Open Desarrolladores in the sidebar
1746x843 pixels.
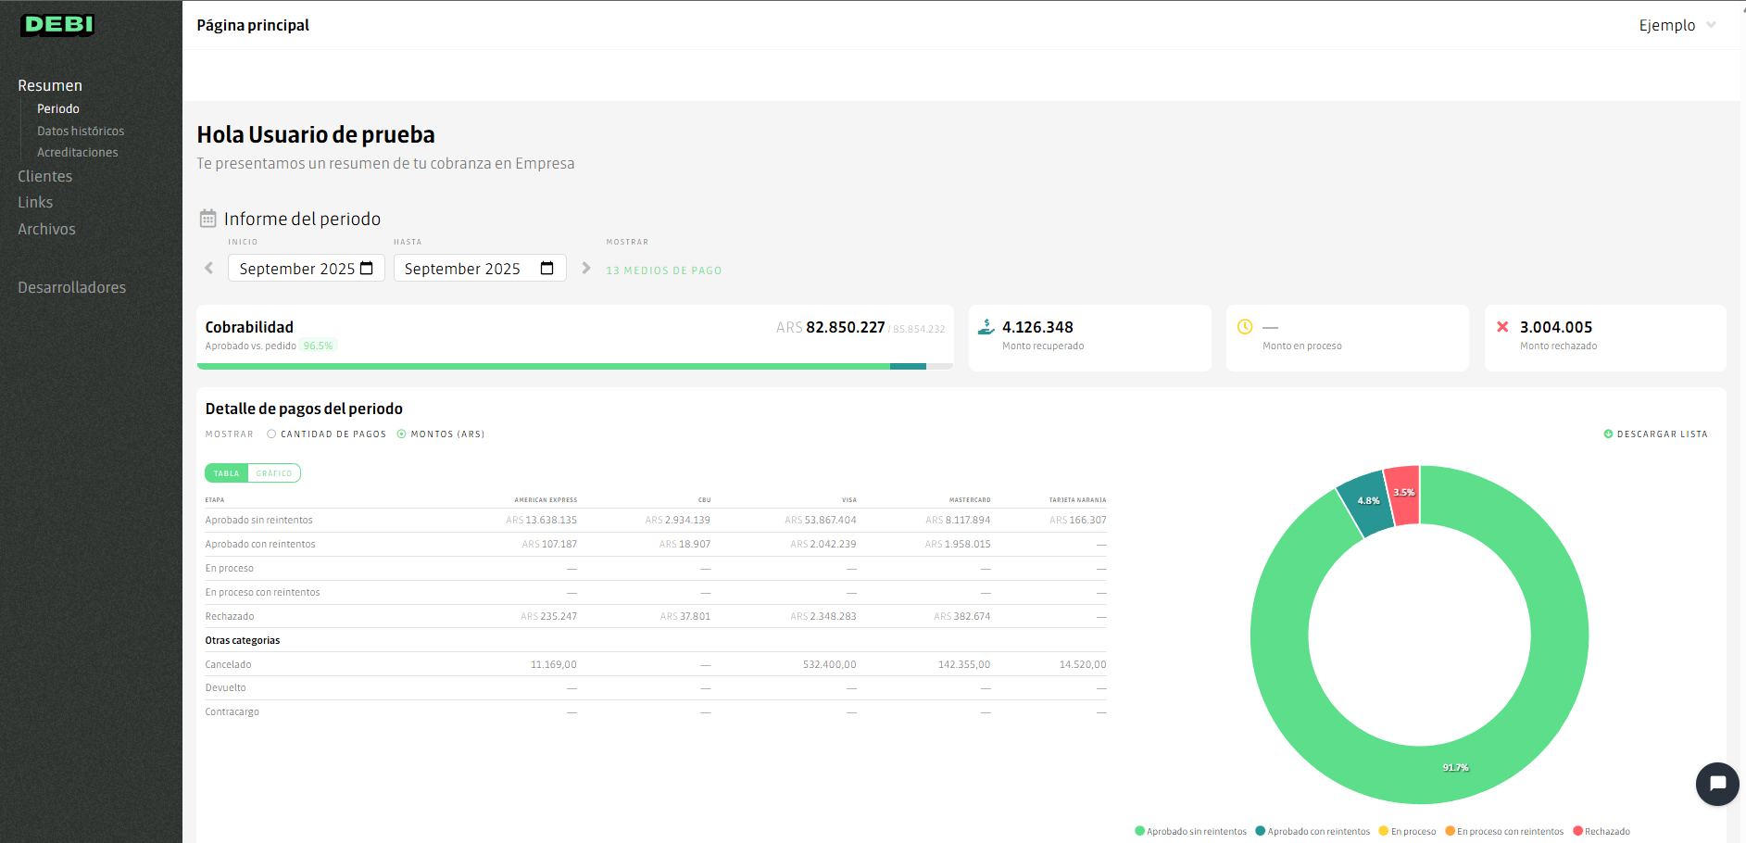[x=71, y=287]
